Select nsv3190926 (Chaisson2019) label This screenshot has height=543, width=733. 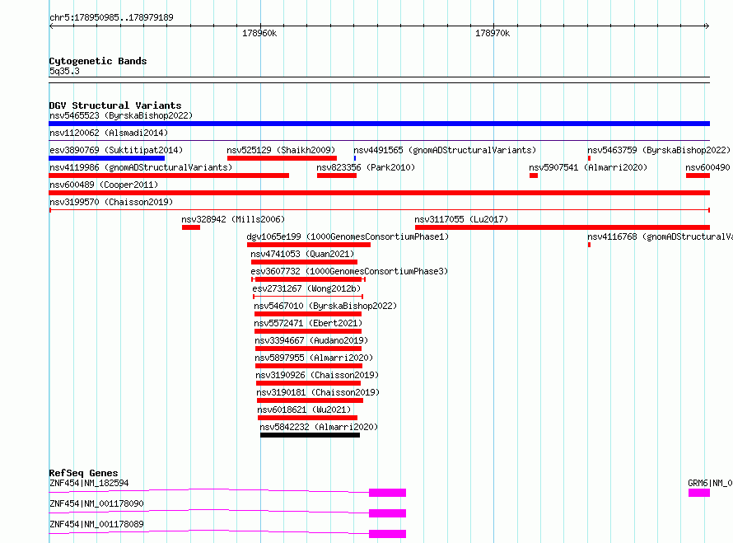point(317,375)
